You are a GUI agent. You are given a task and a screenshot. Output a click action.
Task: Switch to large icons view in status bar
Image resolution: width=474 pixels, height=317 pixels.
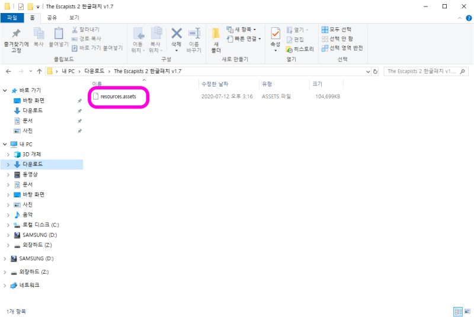pos(467,312)
